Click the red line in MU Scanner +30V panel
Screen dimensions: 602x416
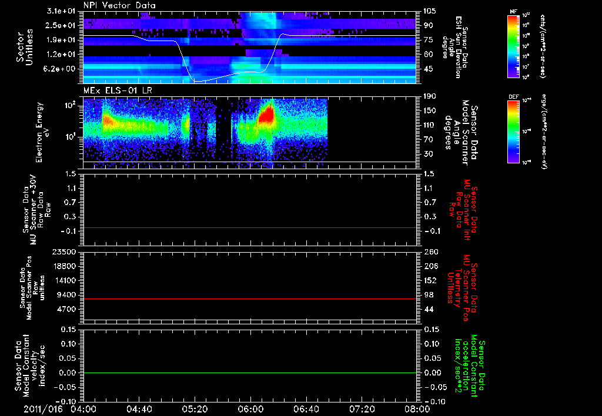250,227
